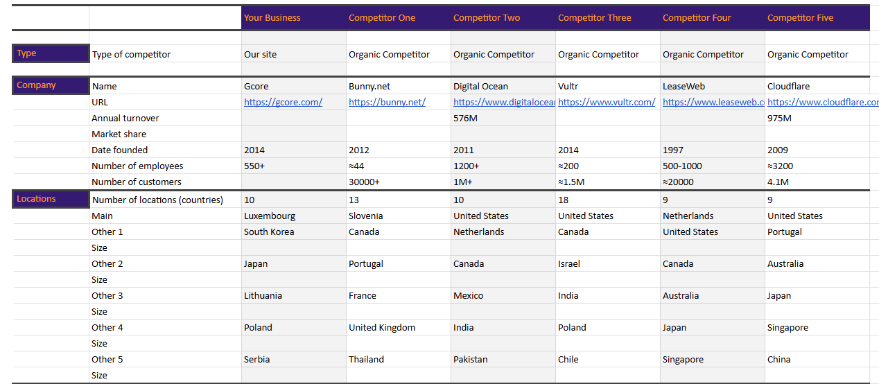Select the '30000+' customers cell
The width and height of the screenshot is (879, 384).
[x=399, y=182]
